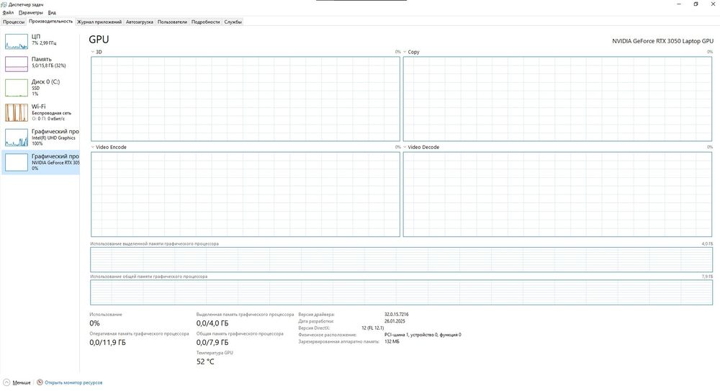Screen dimensions: 720x391
Task: Click the 0,0/11,9 ГБ GPU memory value
Action: 107,343
